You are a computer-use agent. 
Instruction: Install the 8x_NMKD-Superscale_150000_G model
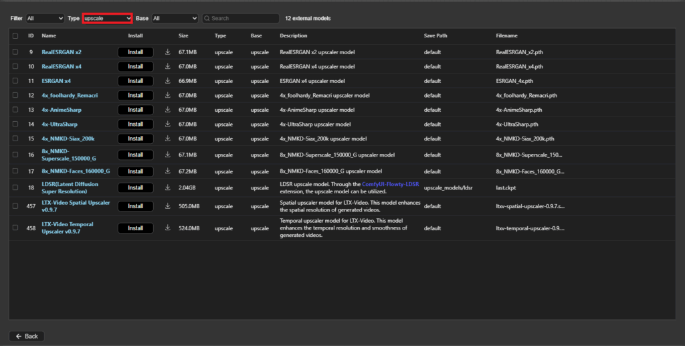click(135, 155)
